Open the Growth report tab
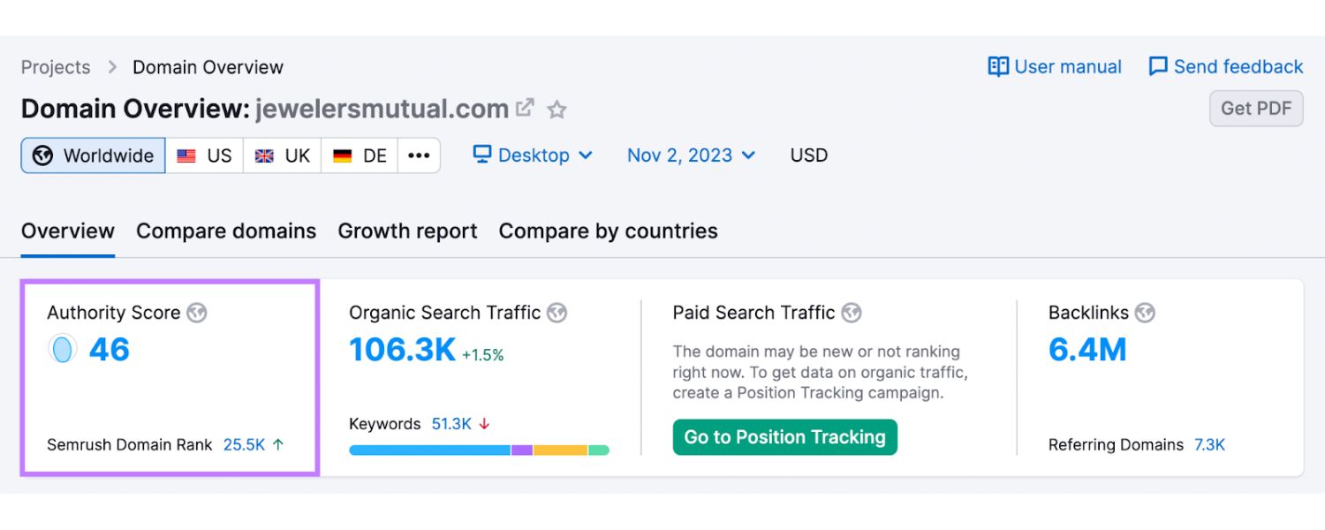This screenshot has height=530, width=1325. pos(407,231)
